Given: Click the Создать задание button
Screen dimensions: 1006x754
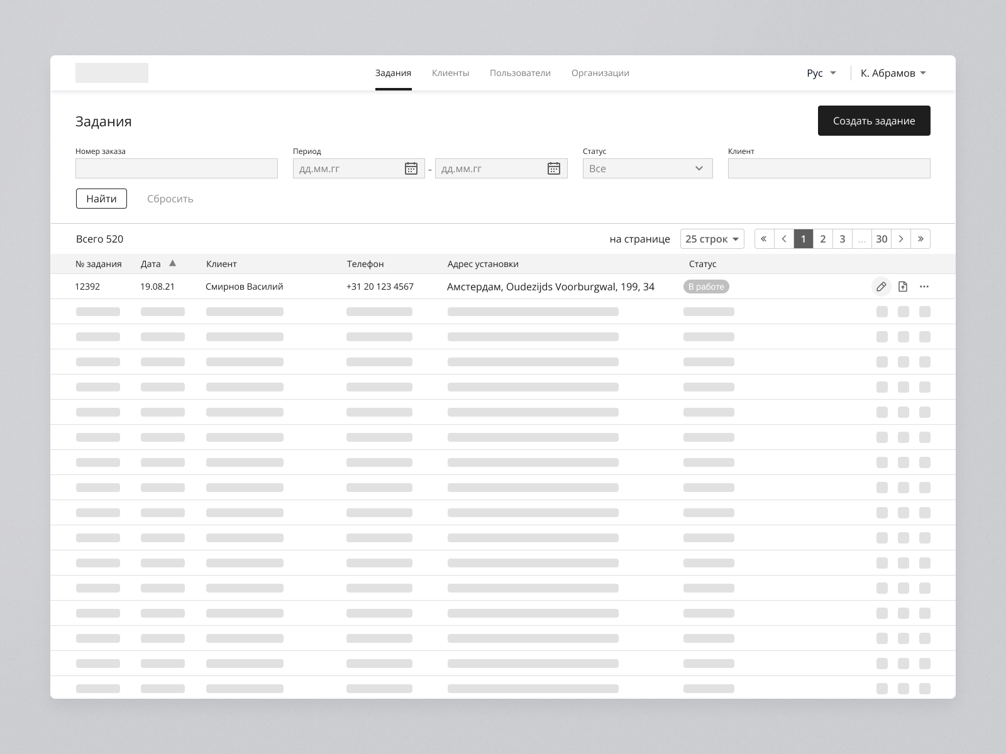Looking at the screenshot, I should click(x=874, y=121).
